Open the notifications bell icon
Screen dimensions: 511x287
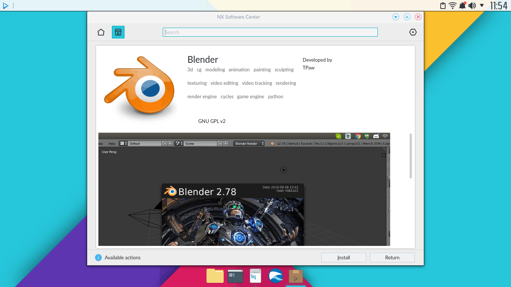coord(463,6)
